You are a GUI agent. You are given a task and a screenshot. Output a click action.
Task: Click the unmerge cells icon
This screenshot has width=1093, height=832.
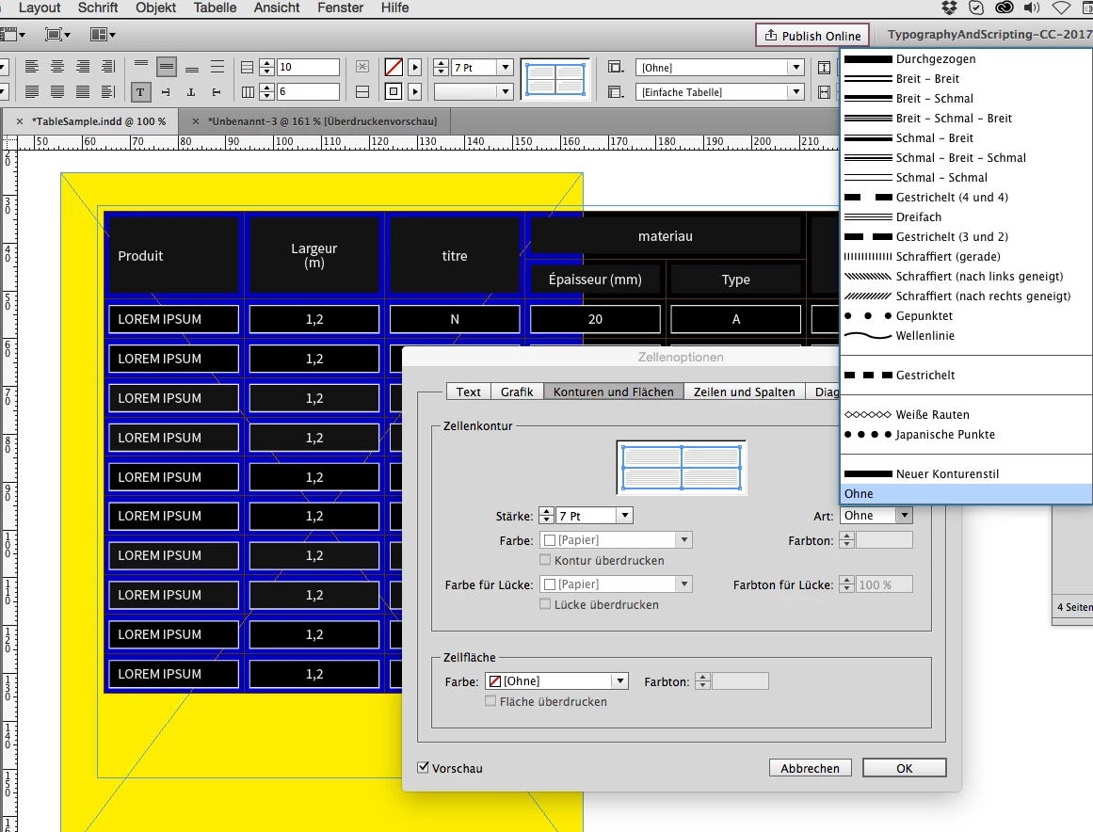pos(362,67)
